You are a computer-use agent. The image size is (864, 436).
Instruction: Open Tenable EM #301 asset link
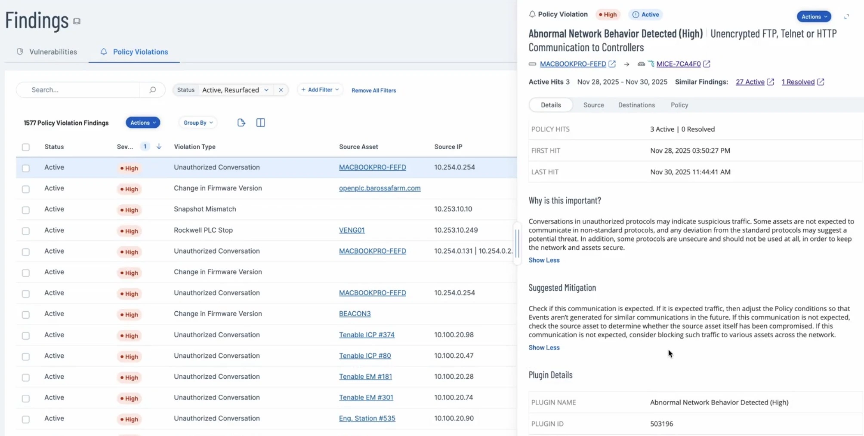coord(366,397)
